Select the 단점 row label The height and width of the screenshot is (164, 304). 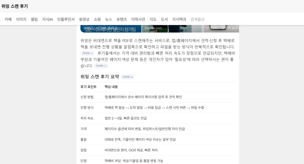tap(83, 161)
